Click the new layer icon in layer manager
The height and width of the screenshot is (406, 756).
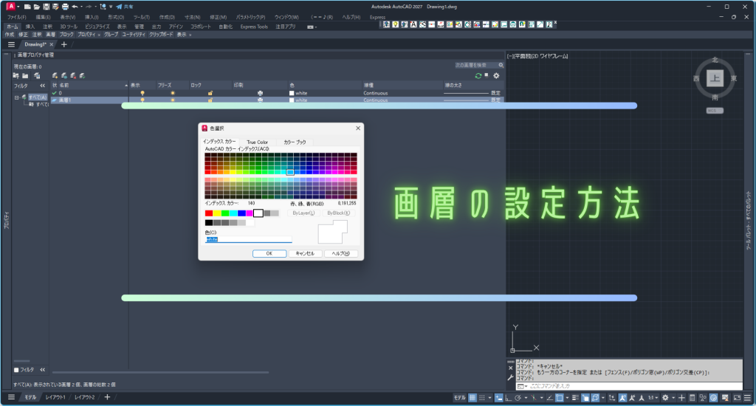(x=55, y=76)
